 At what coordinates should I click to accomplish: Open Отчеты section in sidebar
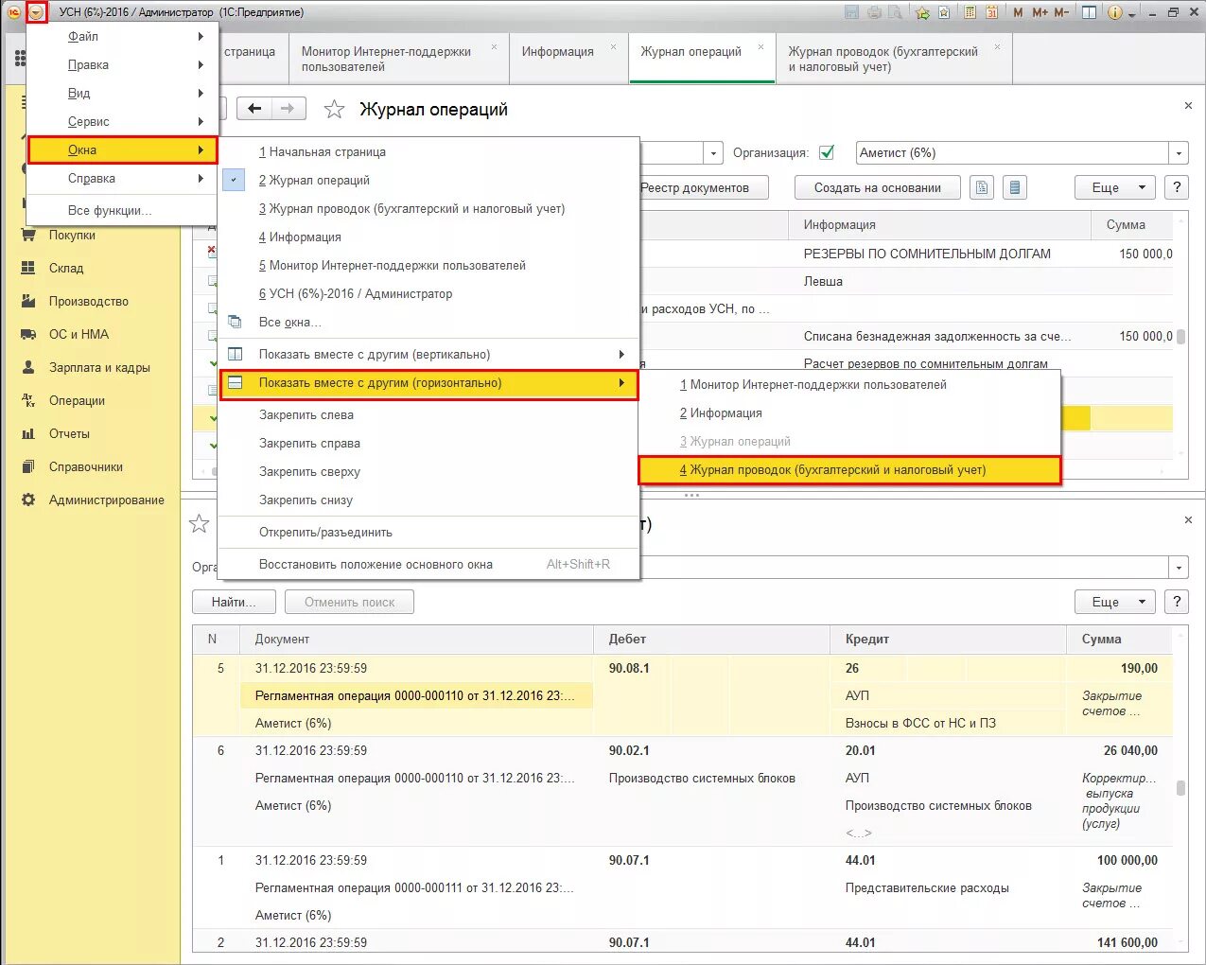click(69, 433)
